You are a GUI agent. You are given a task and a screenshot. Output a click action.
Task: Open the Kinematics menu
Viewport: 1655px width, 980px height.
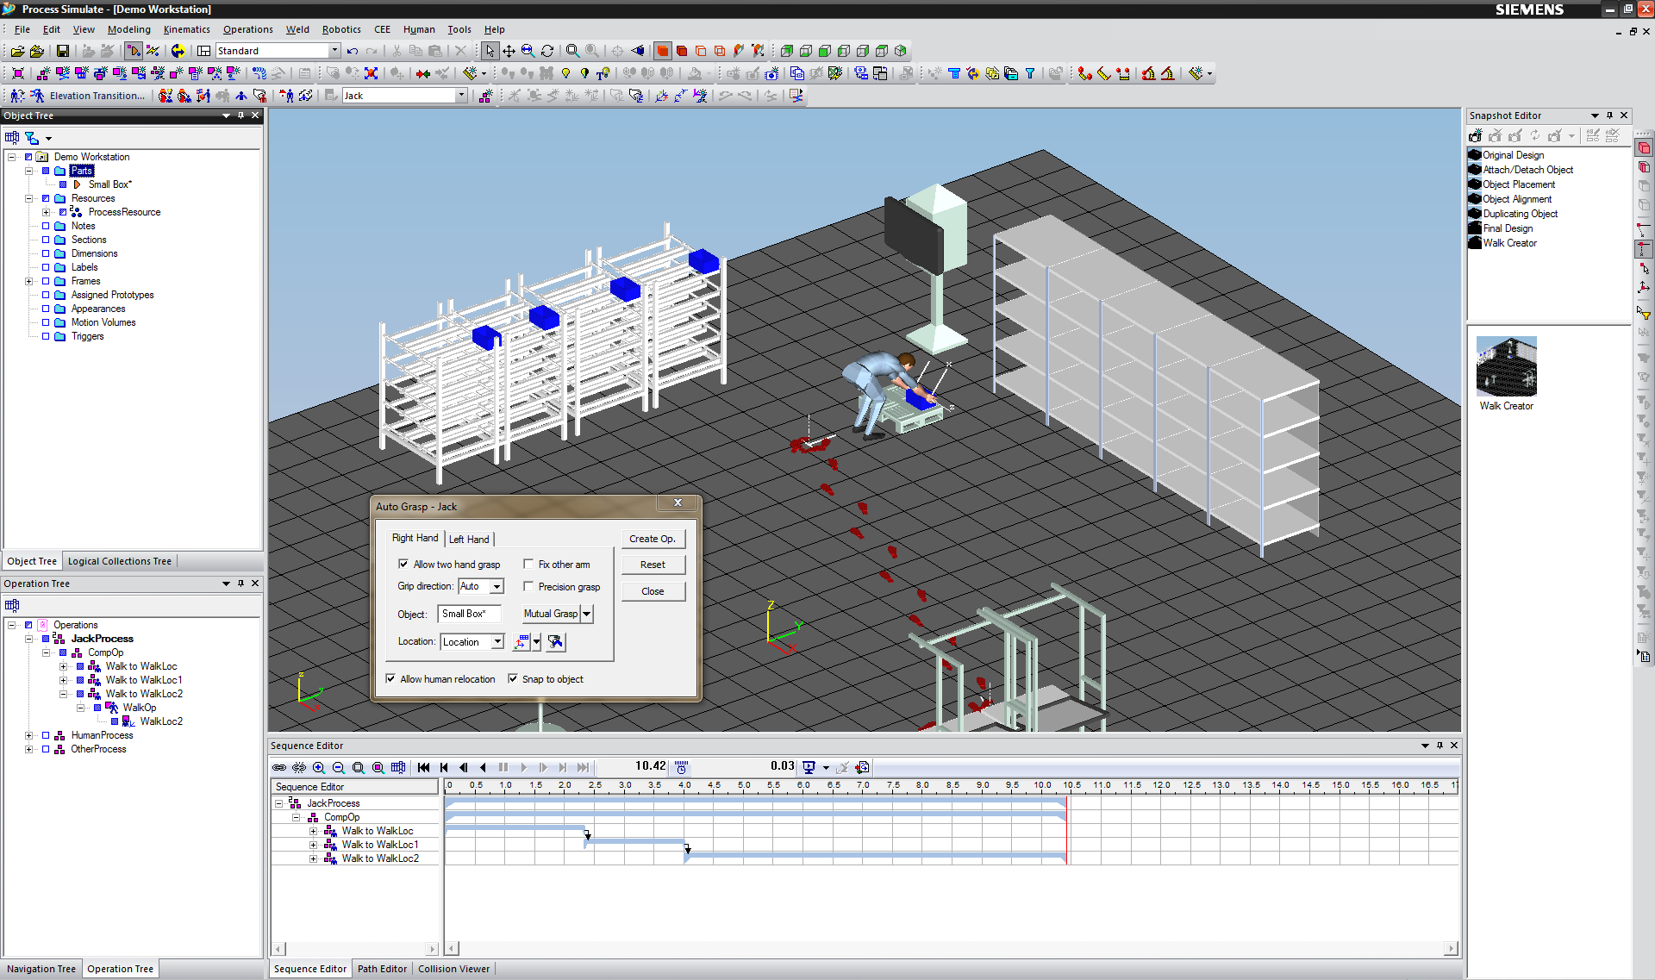(x=186, y=29)
